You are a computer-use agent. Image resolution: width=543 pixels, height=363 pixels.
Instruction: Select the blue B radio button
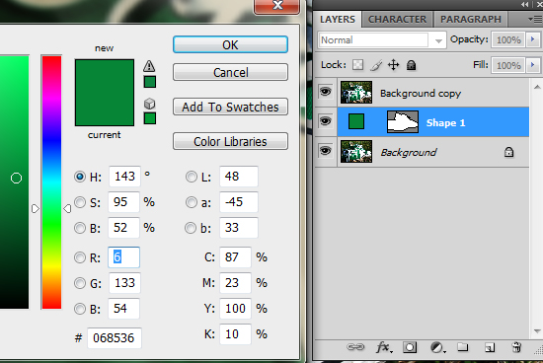[80, 309]
